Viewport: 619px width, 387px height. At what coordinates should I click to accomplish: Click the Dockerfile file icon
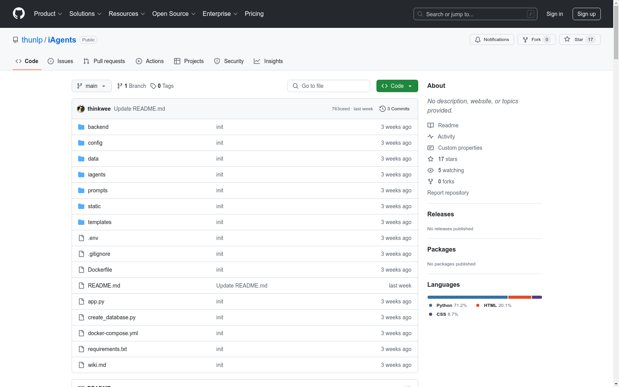click(x=81, y=270)
